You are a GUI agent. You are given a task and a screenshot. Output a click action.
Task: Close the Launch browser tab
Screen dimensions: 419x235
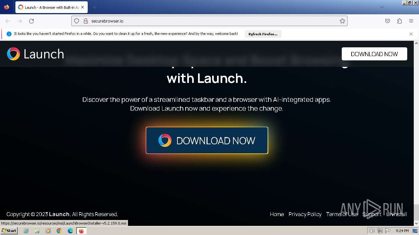click(82, 7)
